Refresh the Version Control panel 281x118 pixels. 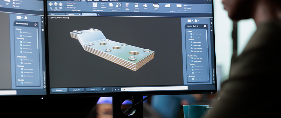pos(205,26)
